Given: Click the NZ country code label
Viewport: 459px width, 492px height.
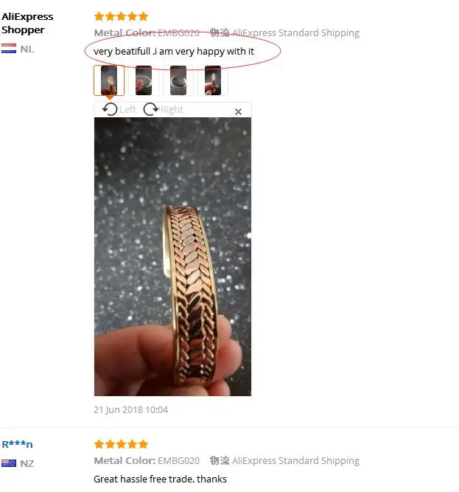Looking at the screenshot, I should (x=27, y=463).
